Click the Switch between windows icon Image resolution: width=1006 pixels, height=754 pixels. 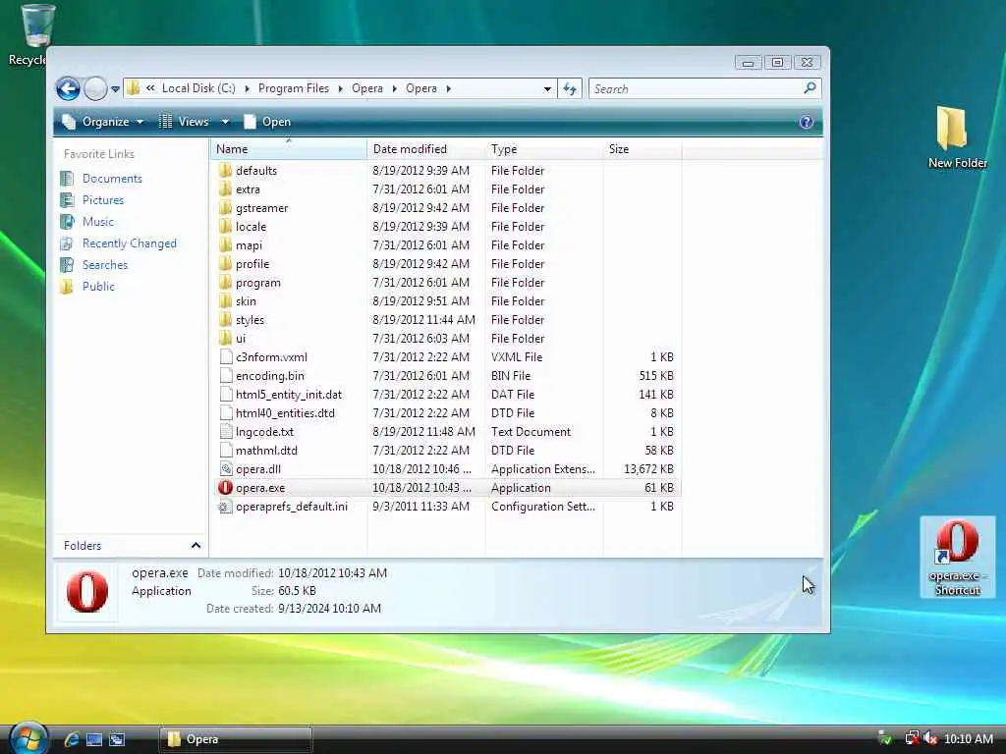(117, 739)
